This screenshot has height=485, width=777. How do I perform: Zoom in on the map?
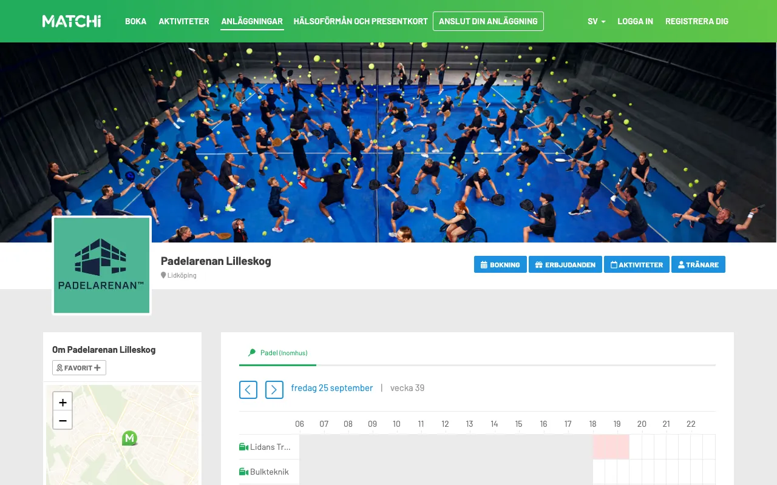[x=63, y=402]
